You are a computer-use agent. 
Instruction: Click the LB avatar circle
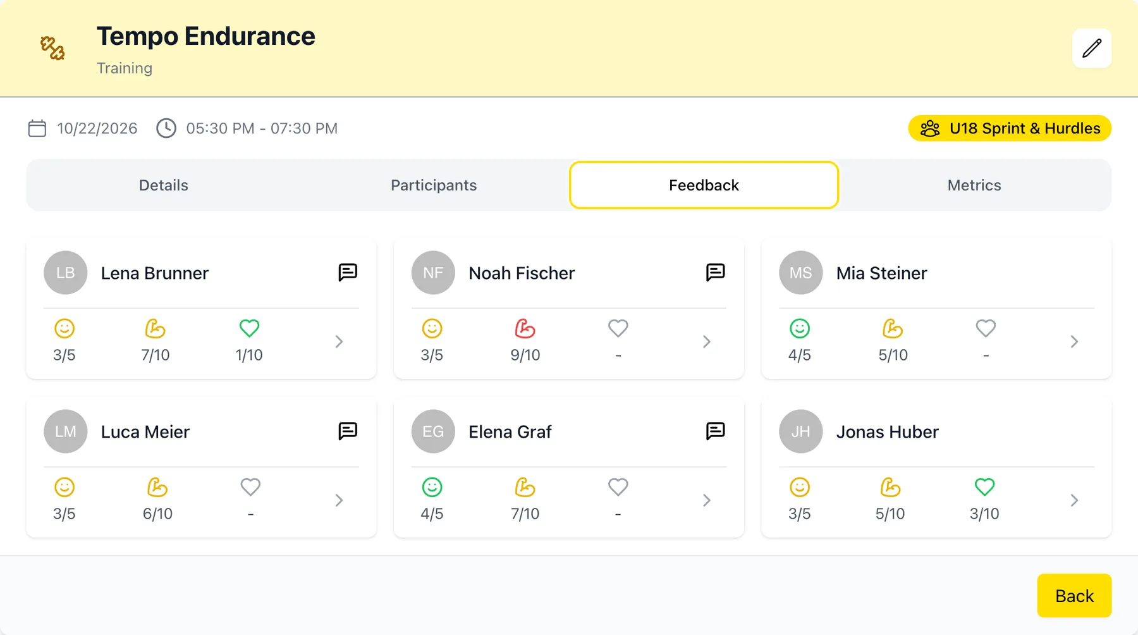click(66, 273)
